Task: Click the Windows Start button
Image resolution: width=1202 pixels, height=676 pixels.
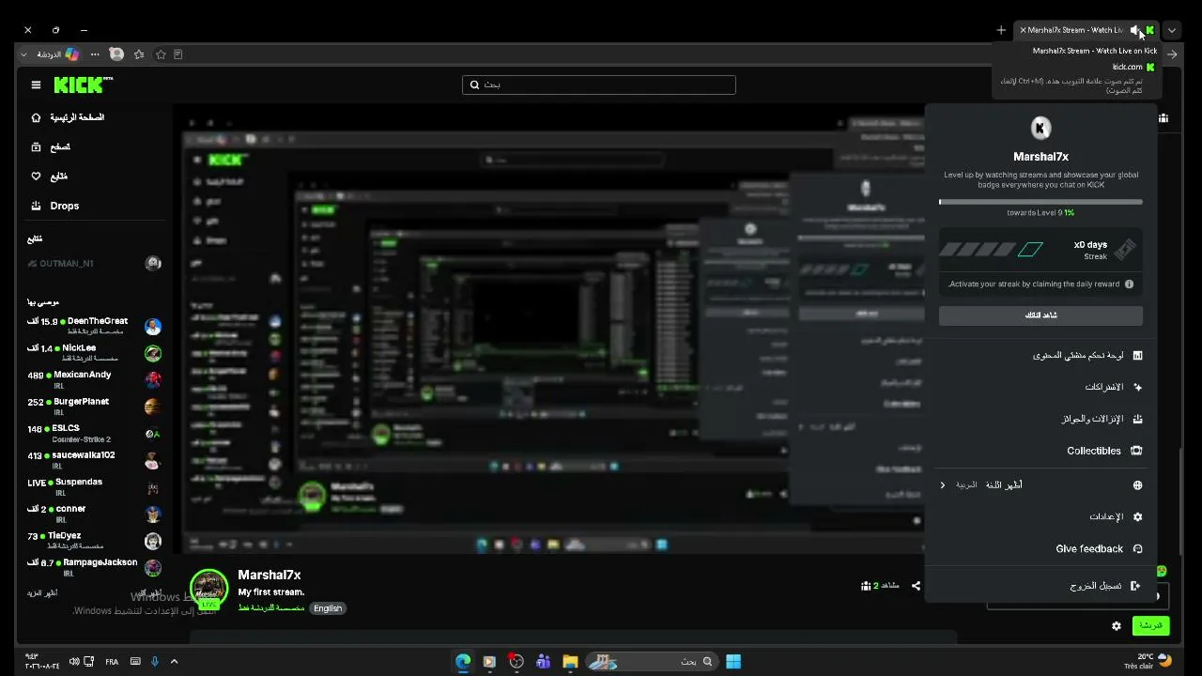Action: 733,661
